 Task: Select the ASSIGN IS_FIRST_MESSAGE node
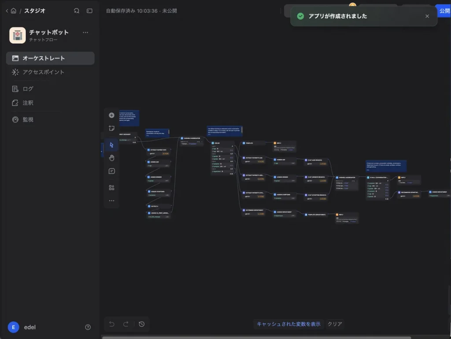click(x=159, y=215)
